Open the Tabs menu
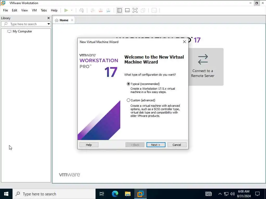 tap(44, 10)
